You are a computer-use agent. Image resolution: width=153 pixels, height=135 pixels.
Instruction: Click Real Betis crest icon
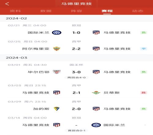point(96,93)
